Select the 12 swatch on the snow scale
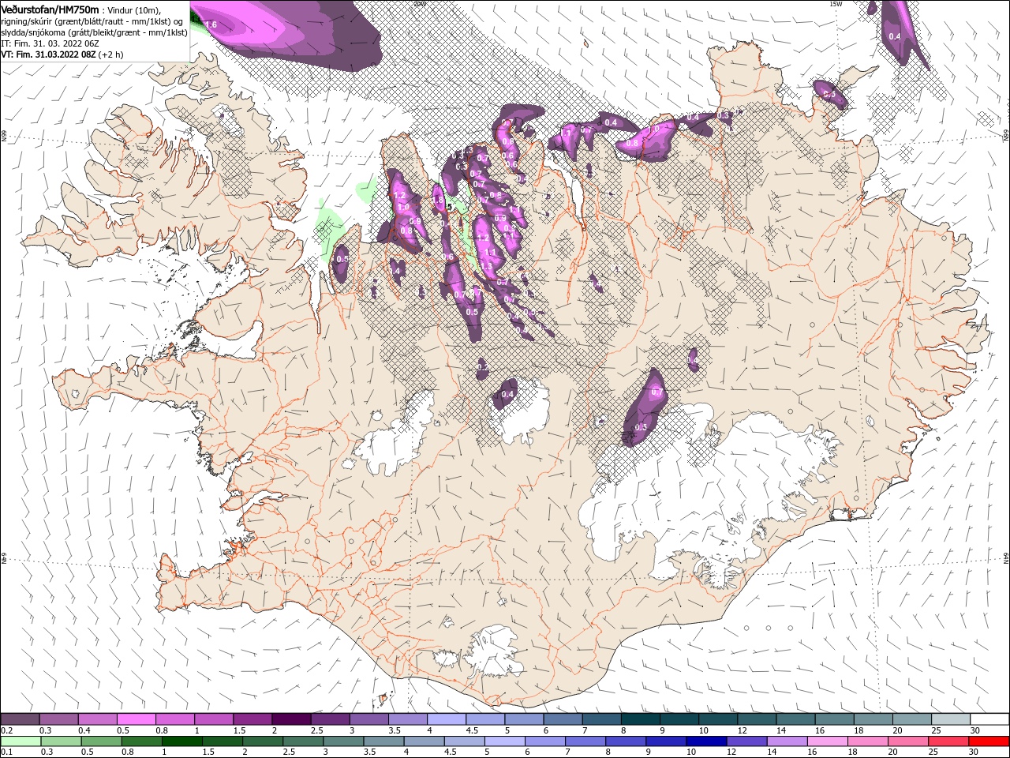Screen dimensions: 1010x758 (x=757, y=719)
